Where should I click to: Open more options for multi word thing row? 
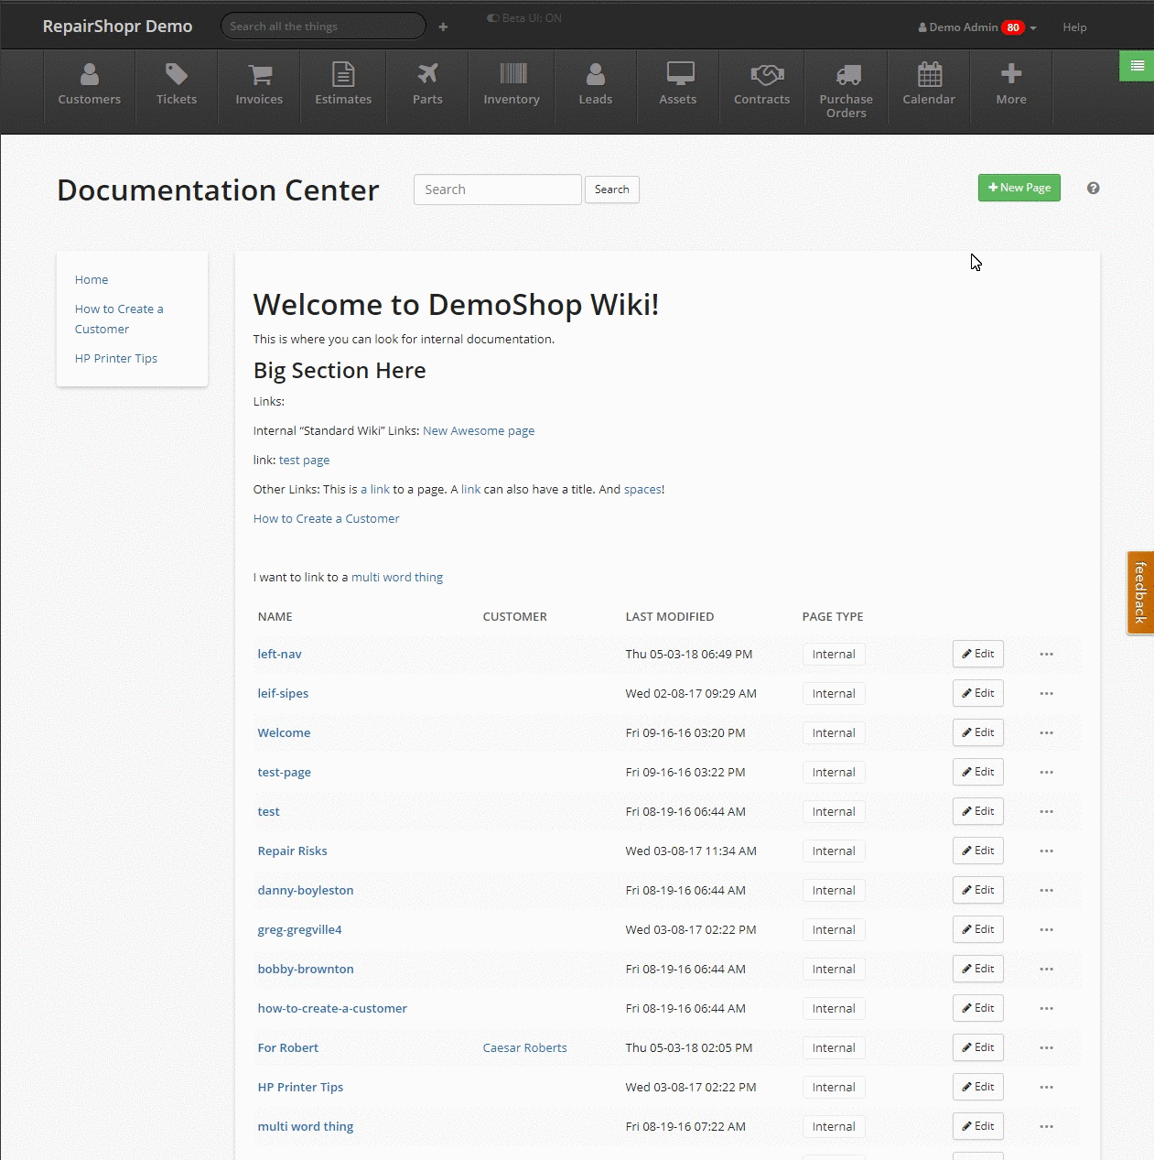pos(1046,1126)
